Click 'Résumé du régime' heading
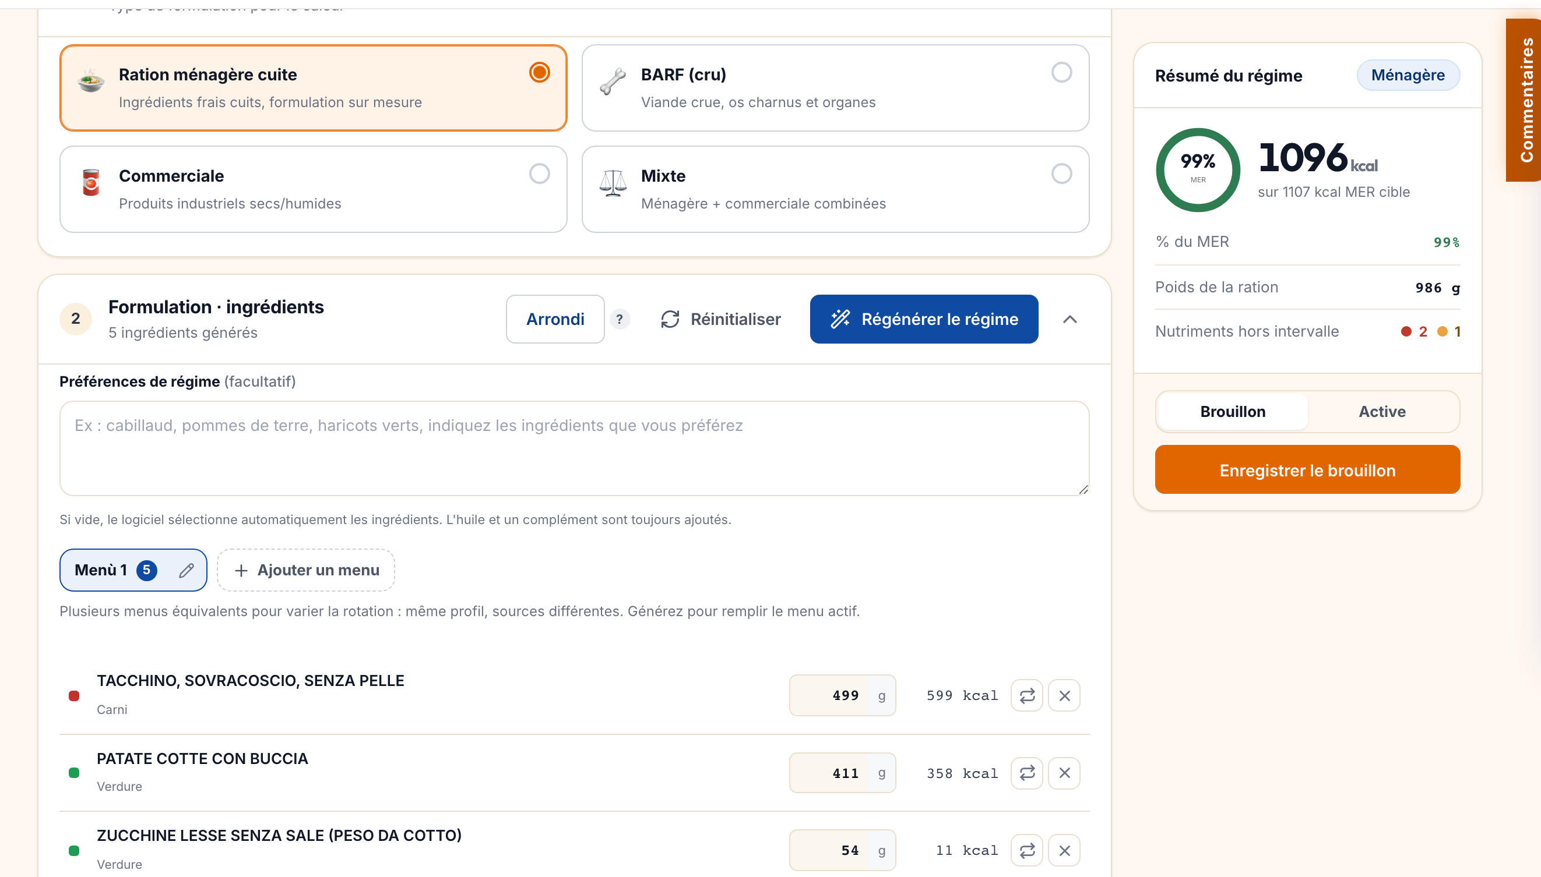 (x=1228, y=76)
